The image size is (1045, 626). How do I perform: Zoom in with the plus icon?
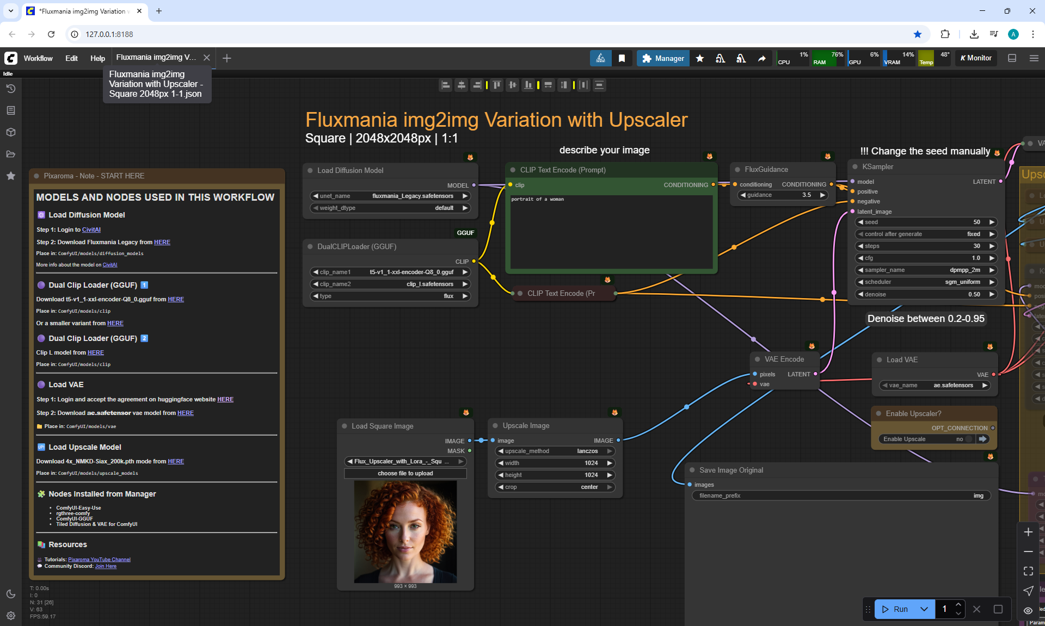(x=1028, y=532)
